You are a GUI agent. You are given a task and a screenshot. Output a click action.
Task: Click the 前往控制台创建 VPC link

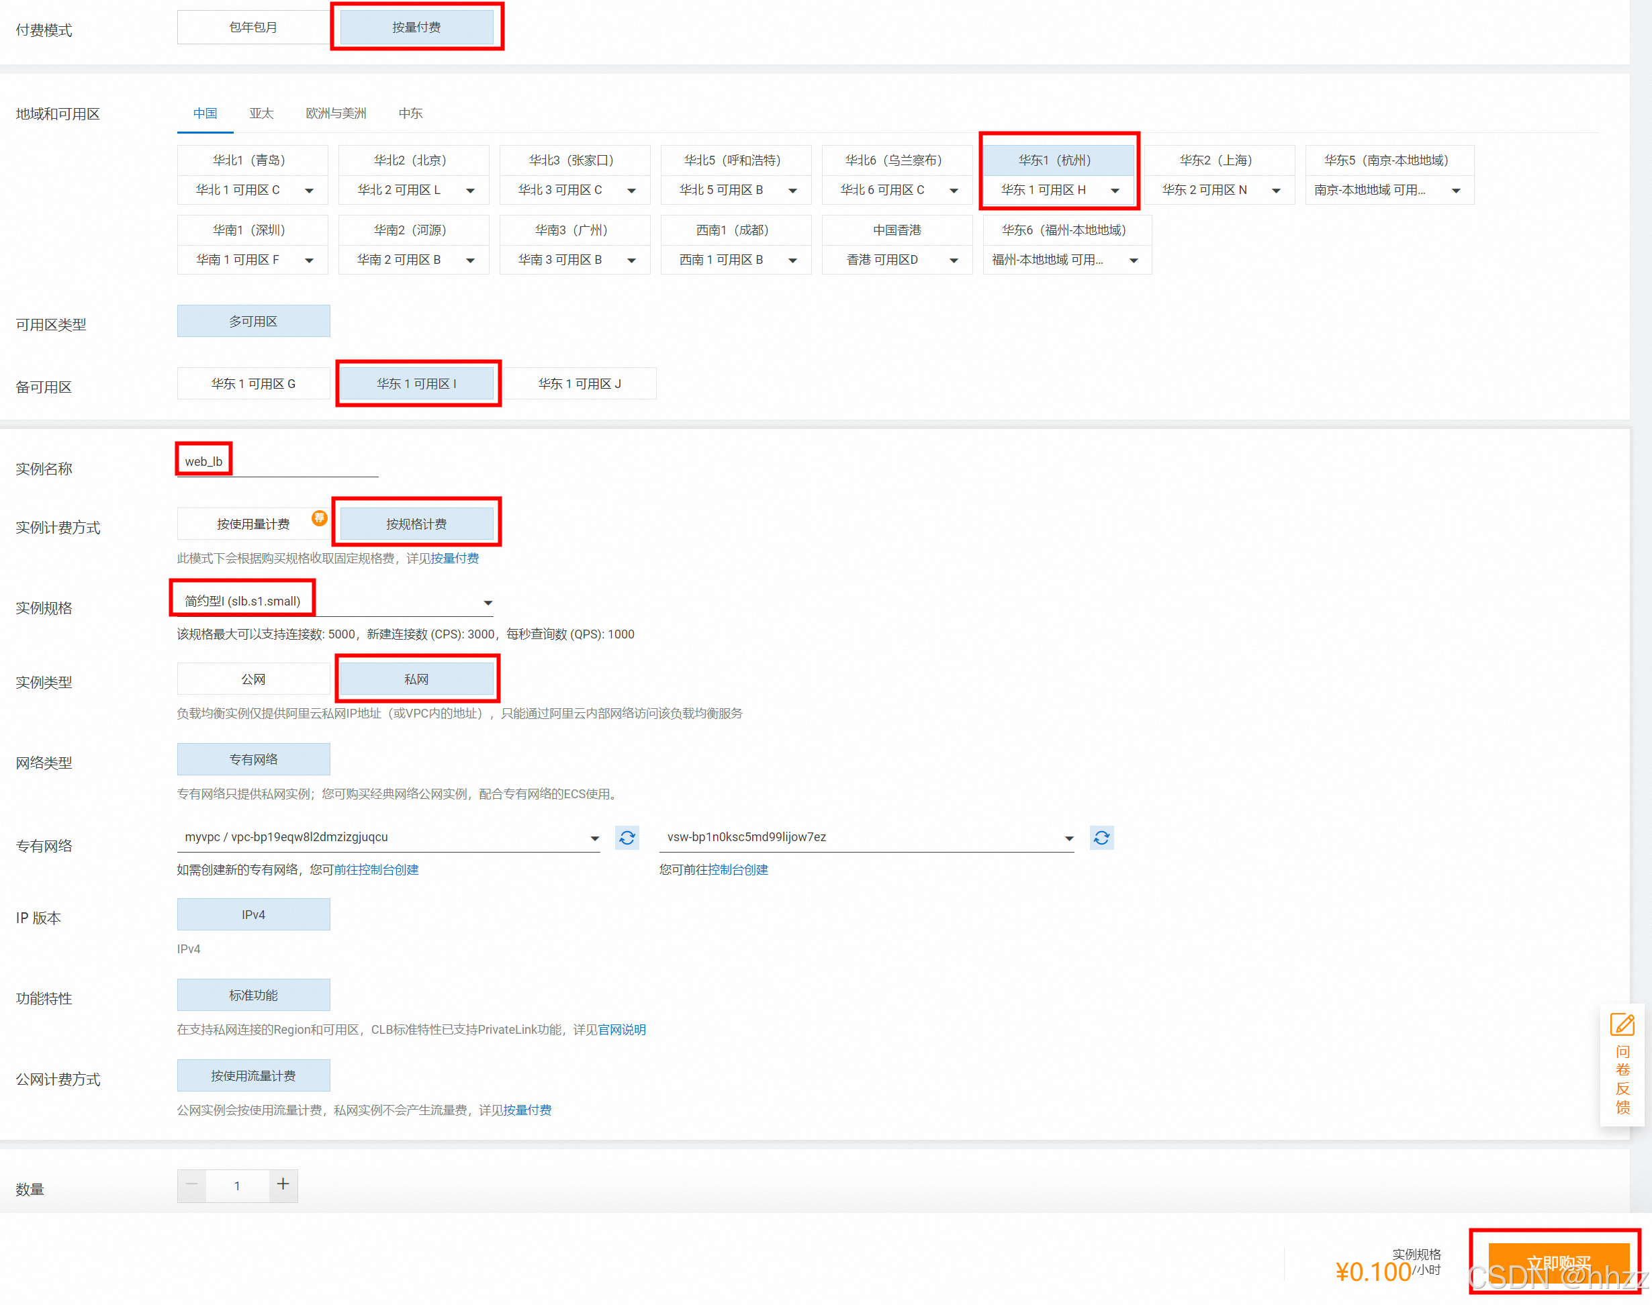click(x=376, y=869)
